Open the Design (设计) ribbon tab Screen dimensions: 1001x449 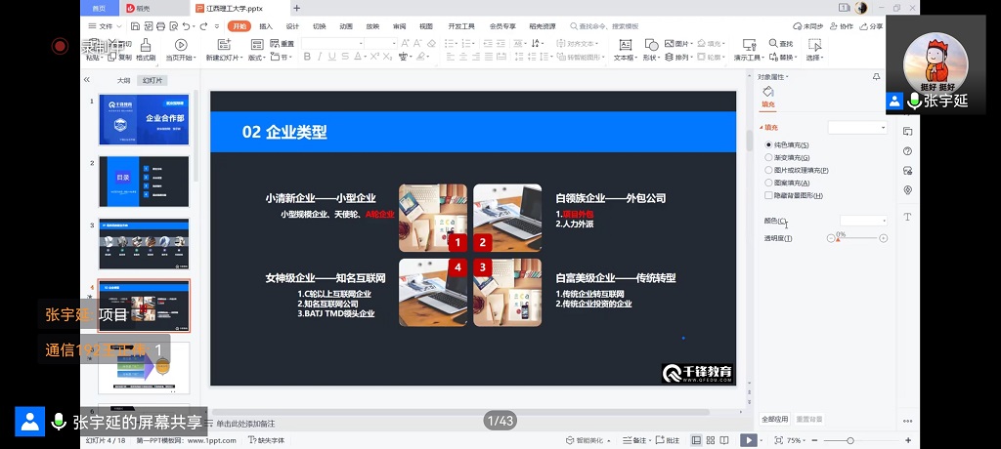click(292, 26)
